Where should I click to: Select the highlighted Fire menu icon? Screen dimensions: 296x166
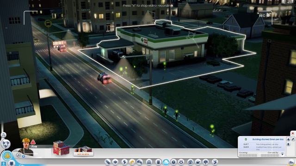pyautogui.click(x=166, y=162)
